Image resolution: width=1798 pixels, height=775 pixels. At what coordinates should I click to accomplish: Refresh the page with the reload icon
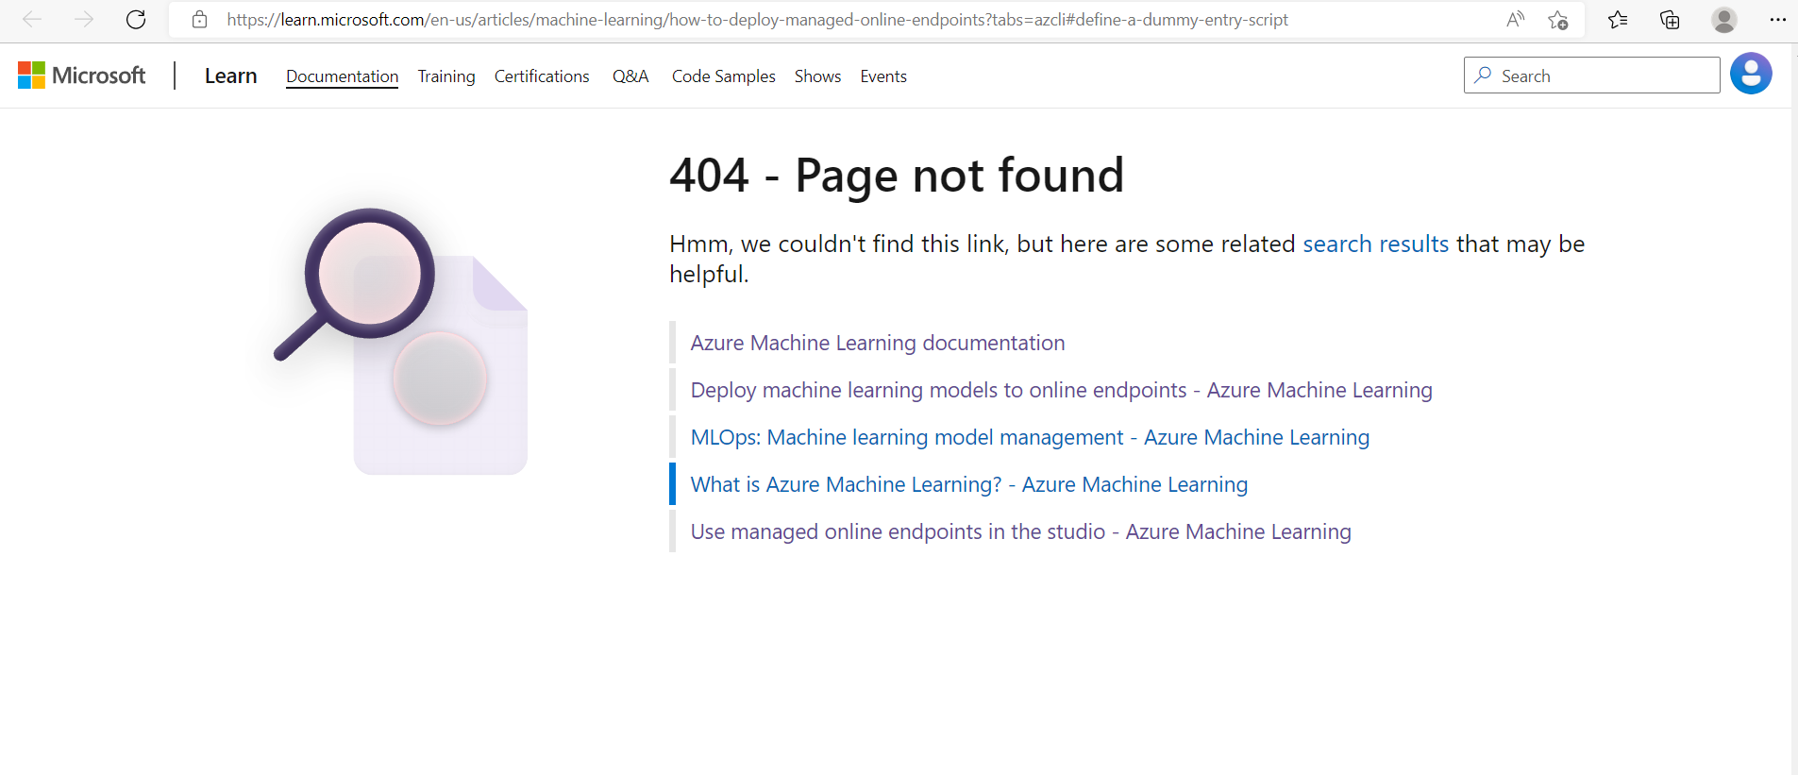[136, 19]
